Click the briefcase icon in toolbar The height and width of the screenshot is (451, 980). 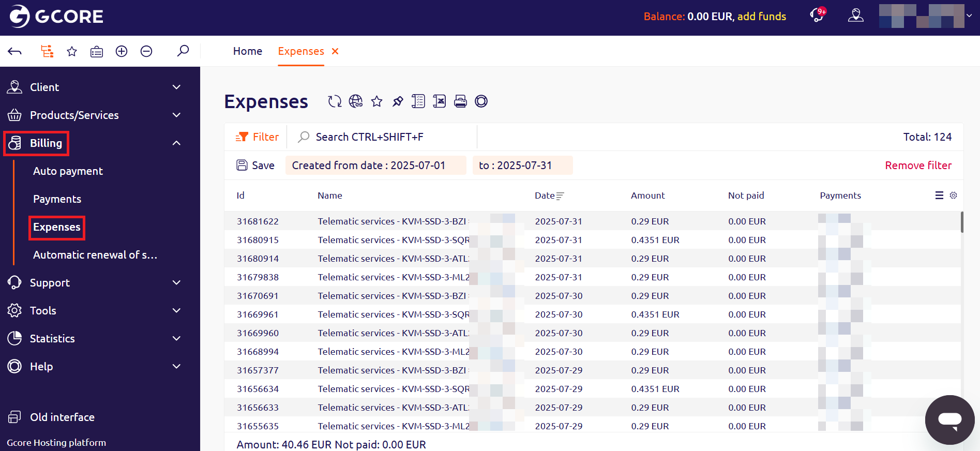97,51
